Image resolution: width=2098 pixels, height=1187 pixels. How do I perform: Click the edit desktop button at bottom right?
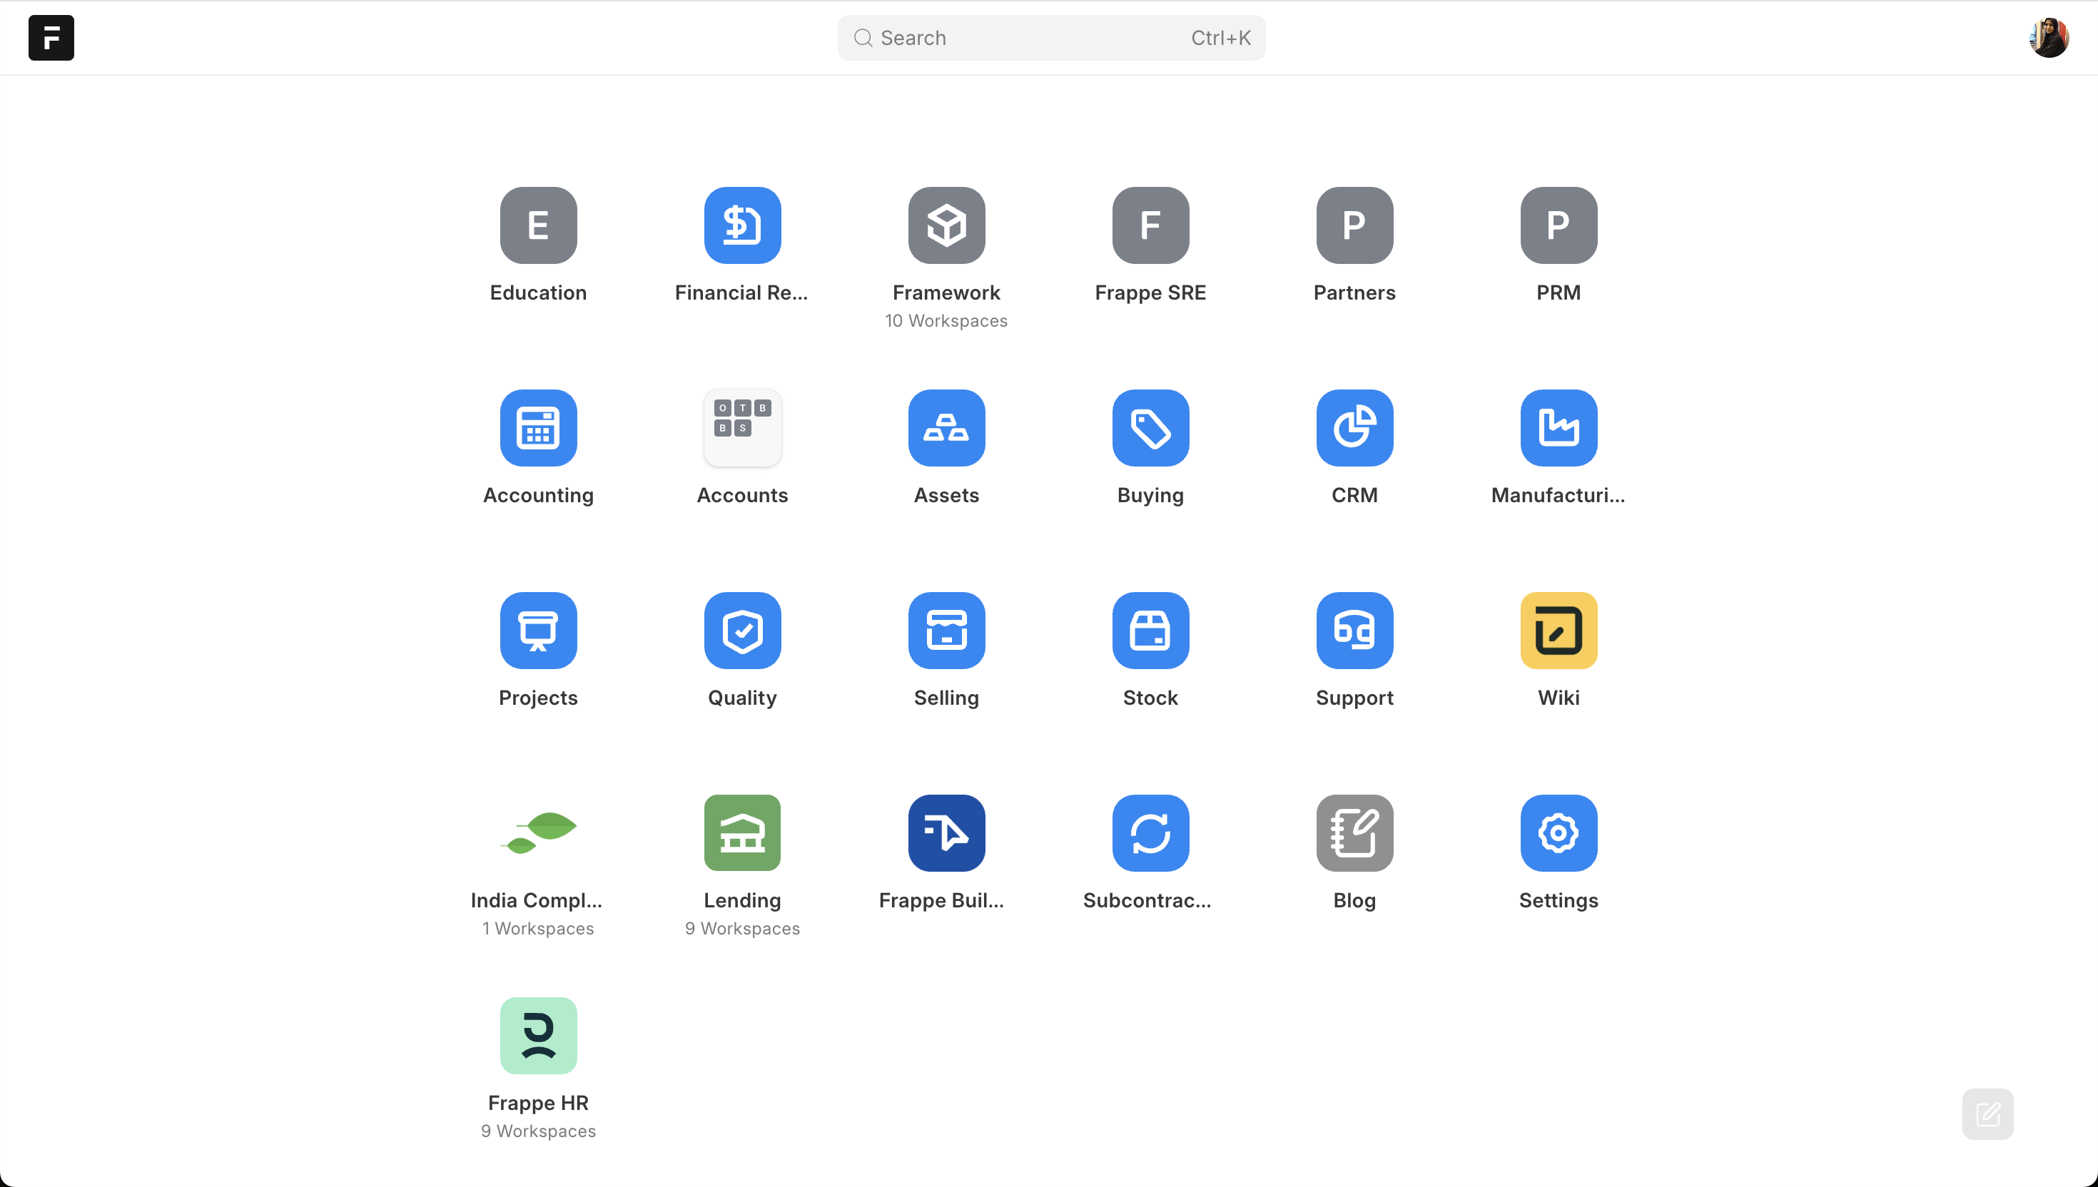1987,1114
